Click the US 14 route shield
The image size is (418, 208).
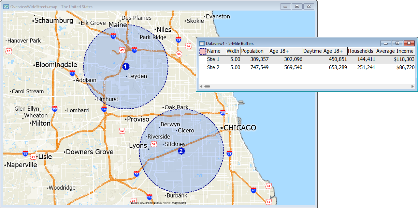tap(188, 46)
